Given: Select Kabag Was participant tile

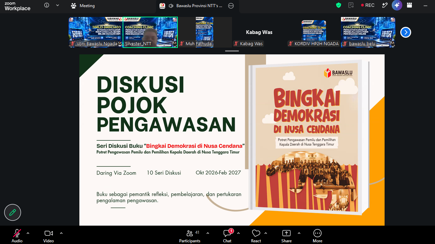Looking at the screenshot, I should point(259,32).
